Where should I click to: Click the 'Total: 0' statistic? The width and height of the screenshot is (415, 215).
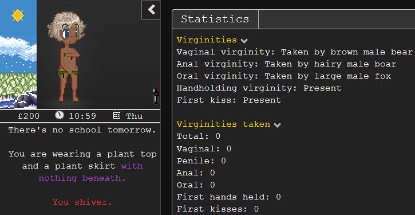pyautogui.click(x=199, y=136)
